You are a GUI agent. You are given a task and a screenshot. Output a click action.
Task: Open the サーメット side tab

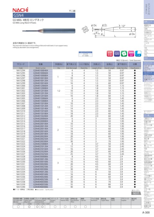coord(149,36)
